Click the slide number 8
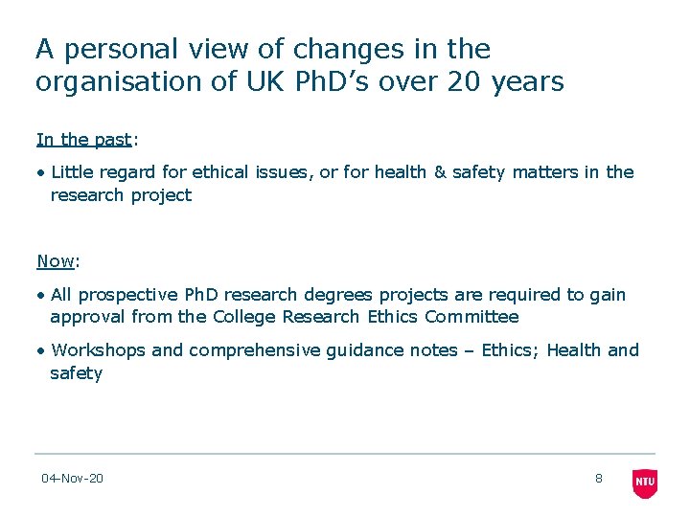This screenshot has width=690, height=517. pyautogui.click(x=598, y=478)
